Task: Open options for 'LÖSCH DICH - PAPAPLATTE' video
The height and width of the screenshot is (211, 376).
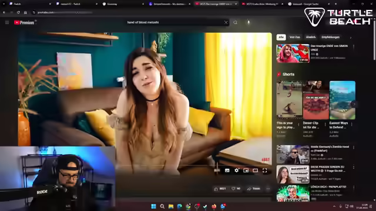Action: [x=354, y=188]
